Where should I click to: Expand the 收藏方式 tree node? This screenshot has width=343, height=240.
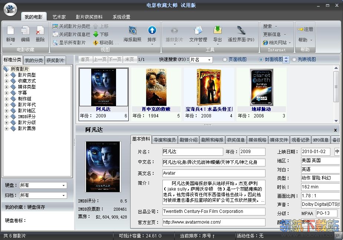(x=6, y=81)
